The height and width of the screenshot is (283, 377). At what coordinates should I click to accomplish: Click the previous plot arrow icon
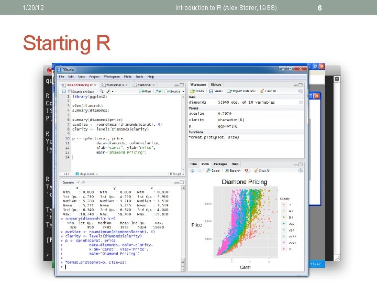(192, 171)
